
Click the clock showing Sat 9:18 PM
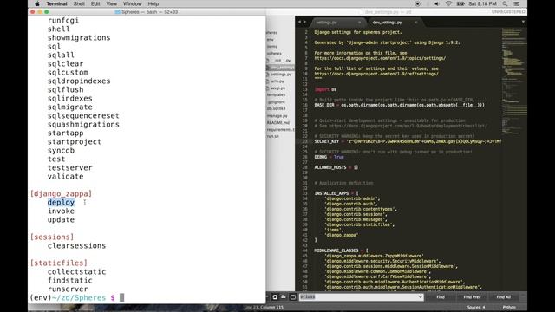(x=482, y=3)
